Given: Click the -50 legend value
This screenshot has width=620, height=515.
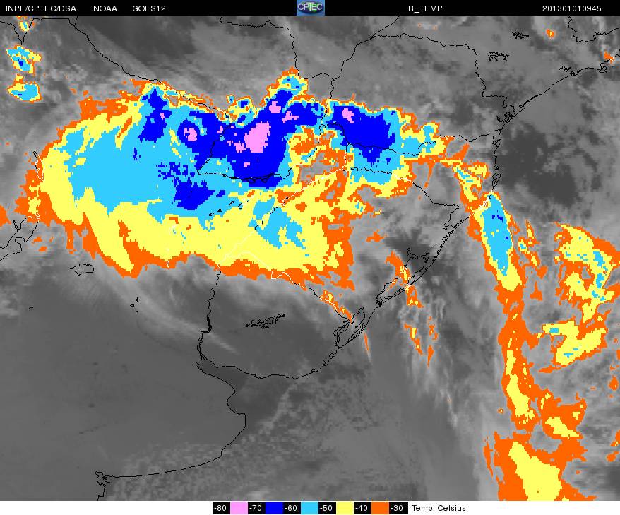Looking at the screenshot, I should 327,508.
